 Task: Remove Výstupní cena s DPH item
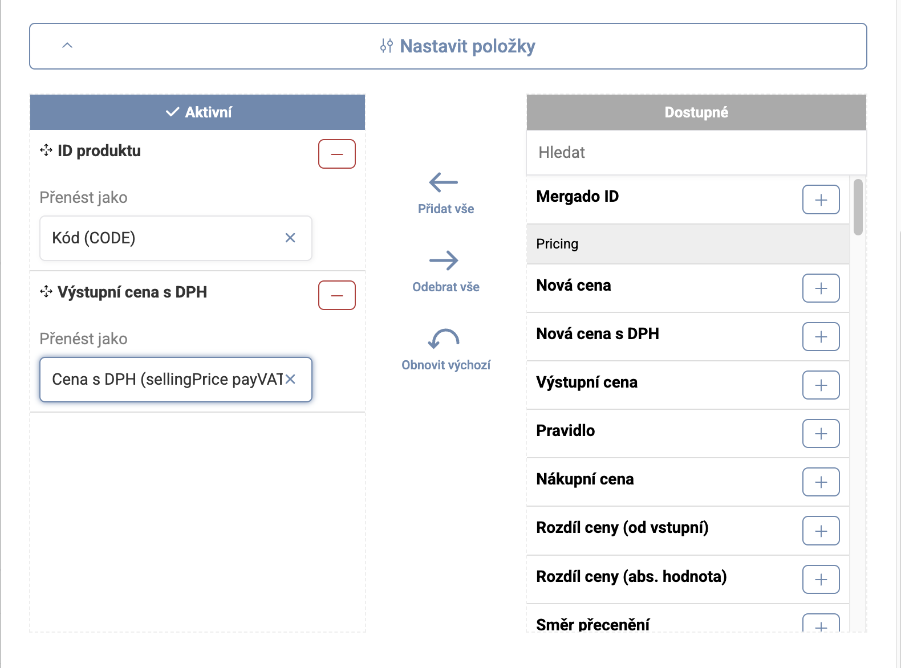[336, 295]
